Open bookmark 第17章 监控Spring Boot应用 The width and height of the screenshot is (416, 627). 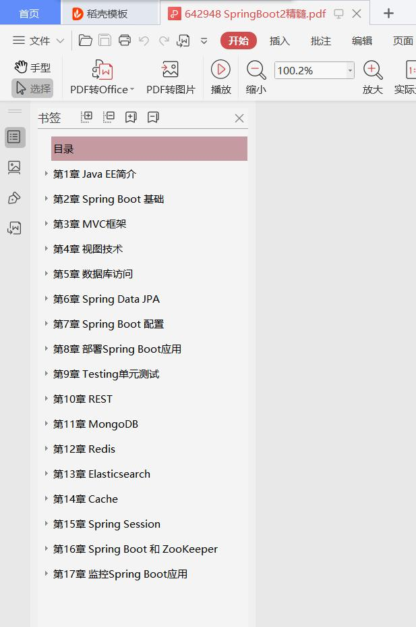point(120,574)
